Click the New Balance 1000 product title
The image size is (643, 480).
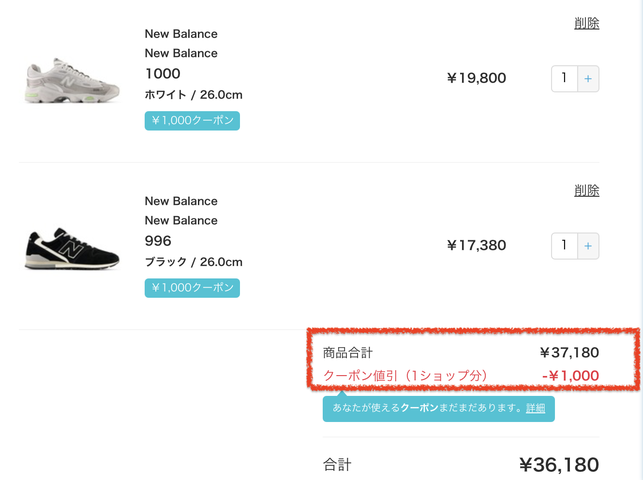click(163, 73)
